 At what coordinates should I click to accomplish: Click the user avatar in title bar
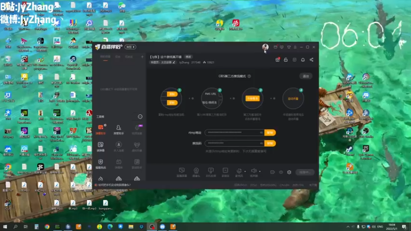coord(265,47)
